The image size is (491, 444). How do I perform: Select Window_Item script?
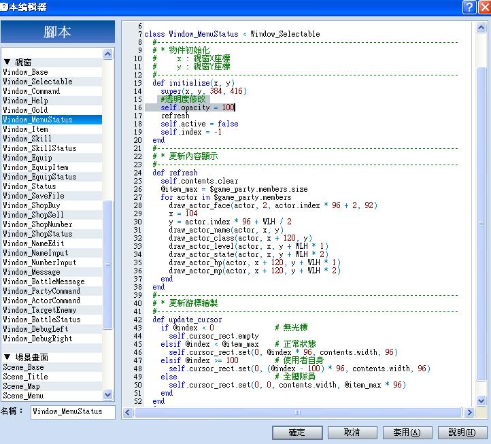click(52, 129)
